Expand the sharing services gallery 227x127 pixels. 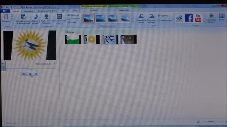[204, 21]
